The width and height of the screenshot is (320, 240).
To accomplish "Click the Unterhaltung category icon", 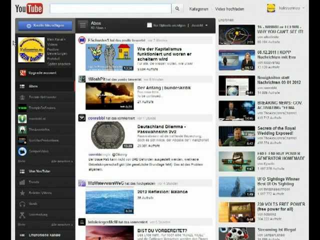I will [22, 214].
